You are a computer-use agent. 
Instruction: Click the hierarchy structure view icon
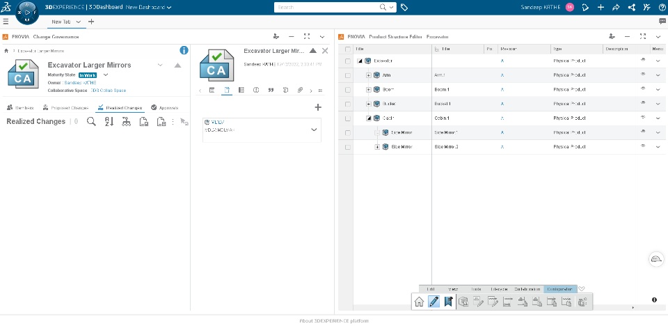(126, 122)
